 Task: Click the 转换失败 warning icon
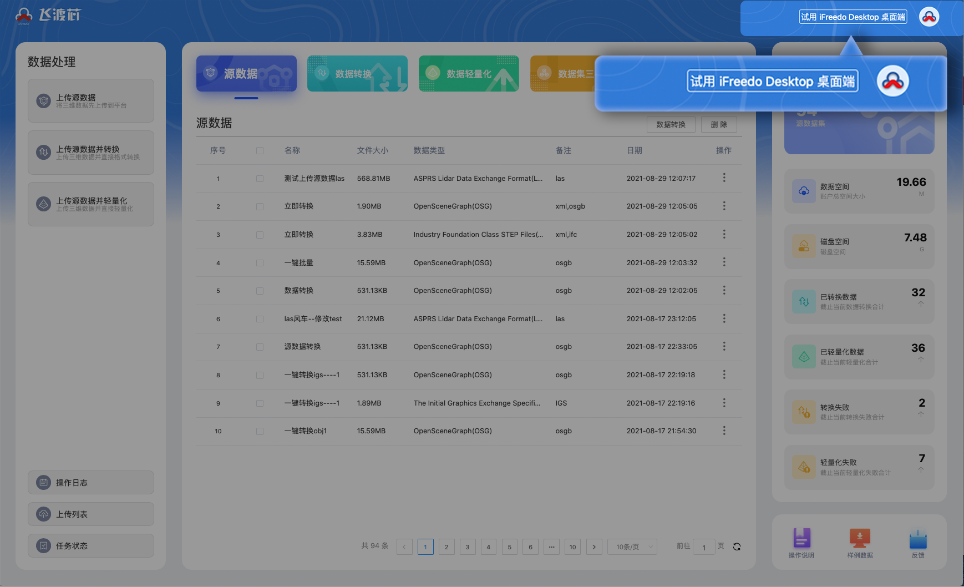click(804, 412)
